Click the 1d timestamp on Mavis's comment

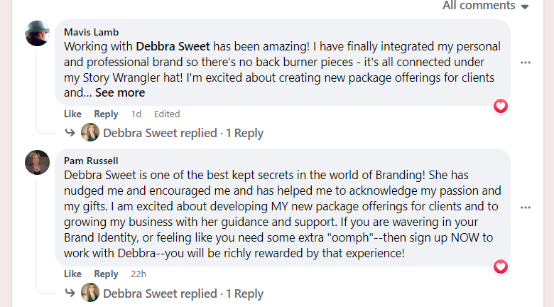click(136, 114)
